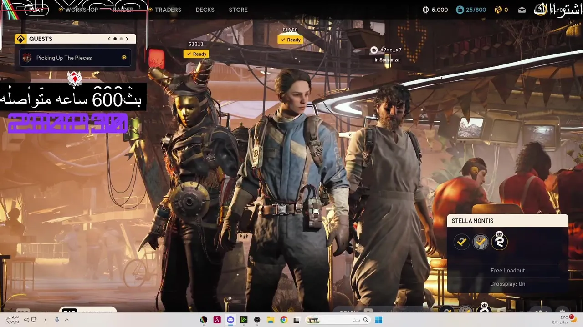Toggle the Crossplay: On setting
Screen dimensions: 583x327
click(507, 284)
